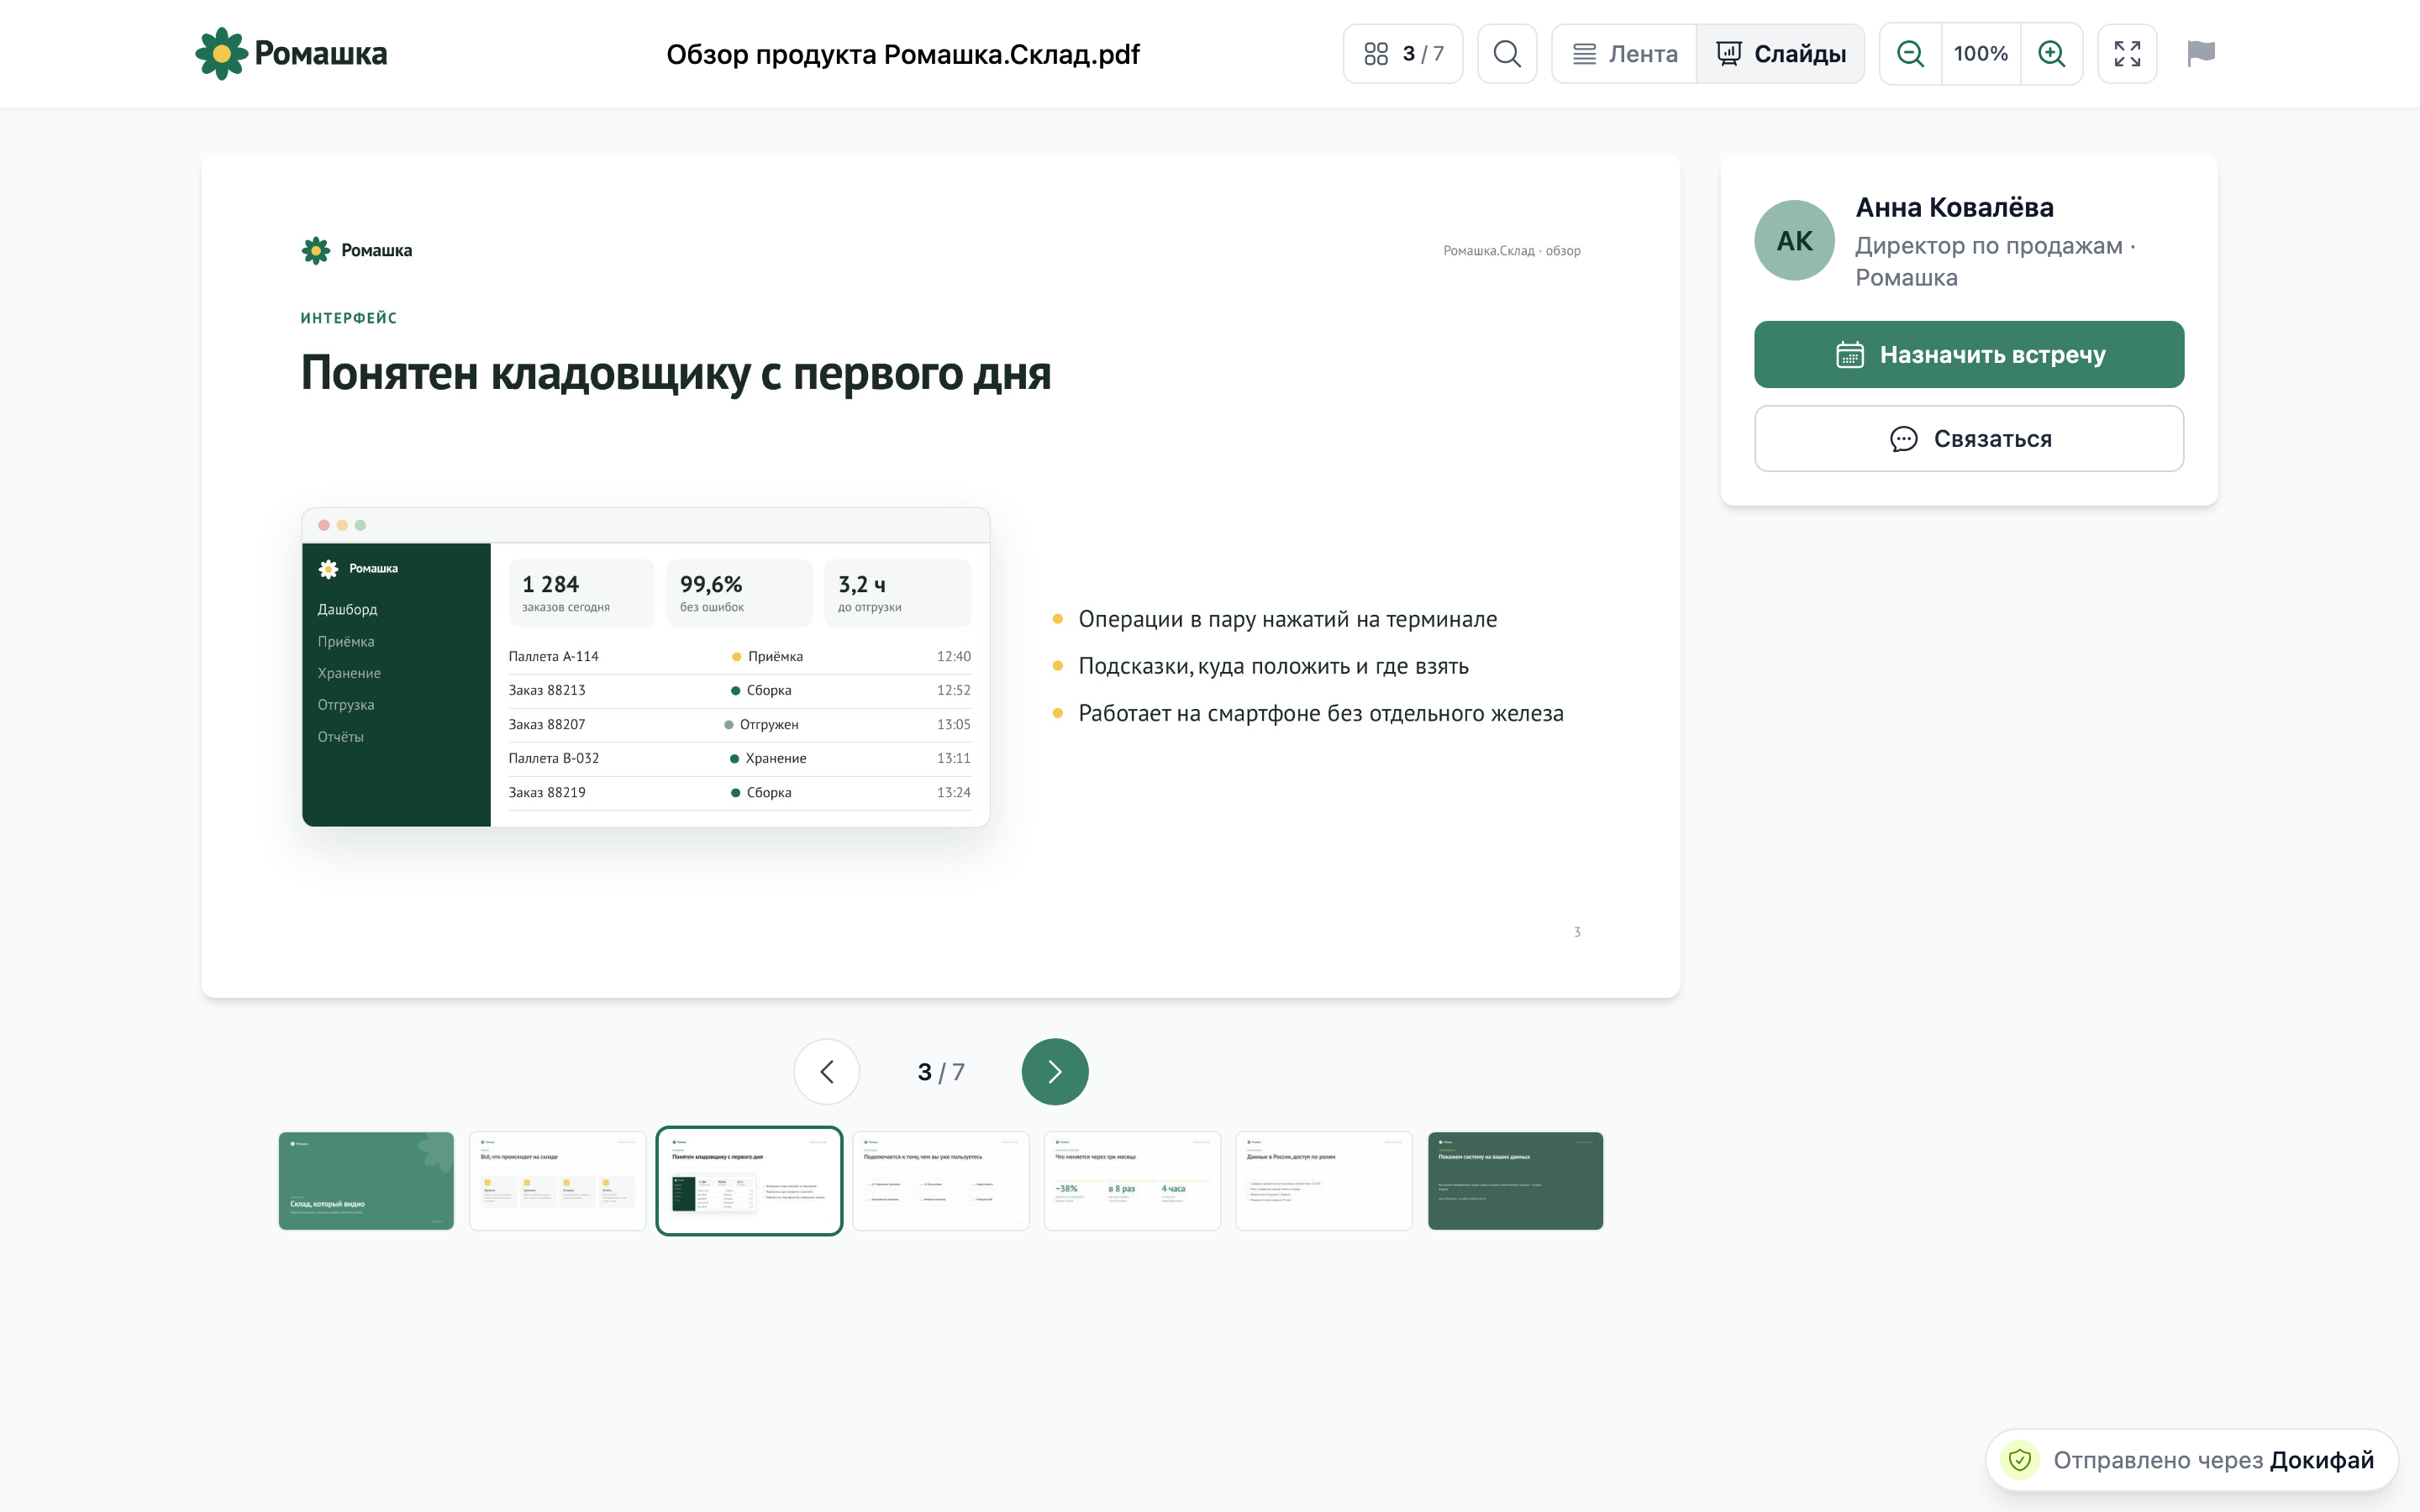This screenshot has height=1512, width=2420.
Task: Click the 1 284 заказов сегодня card
Action: 581,594
